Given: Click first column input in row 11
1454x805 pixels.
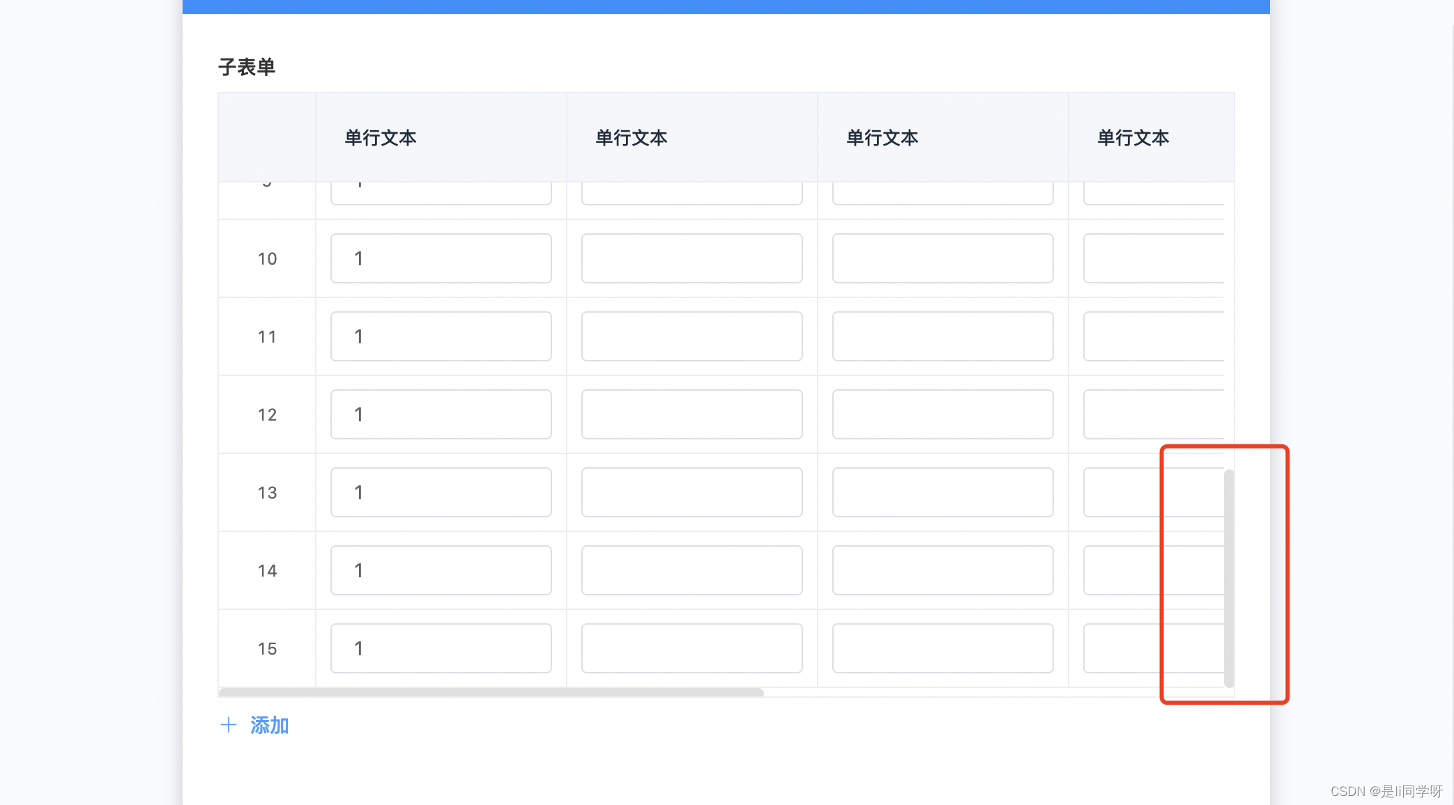Looking at the screenshot, I should (441, 336).
